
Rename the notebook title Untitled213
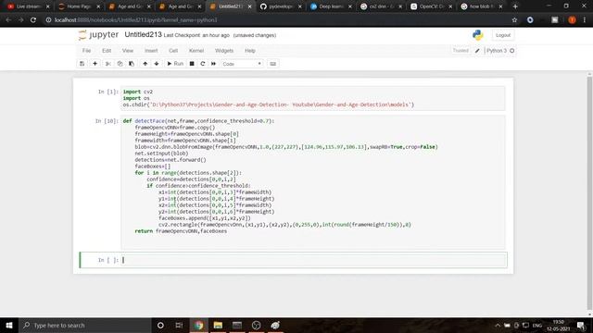(143, 35)
